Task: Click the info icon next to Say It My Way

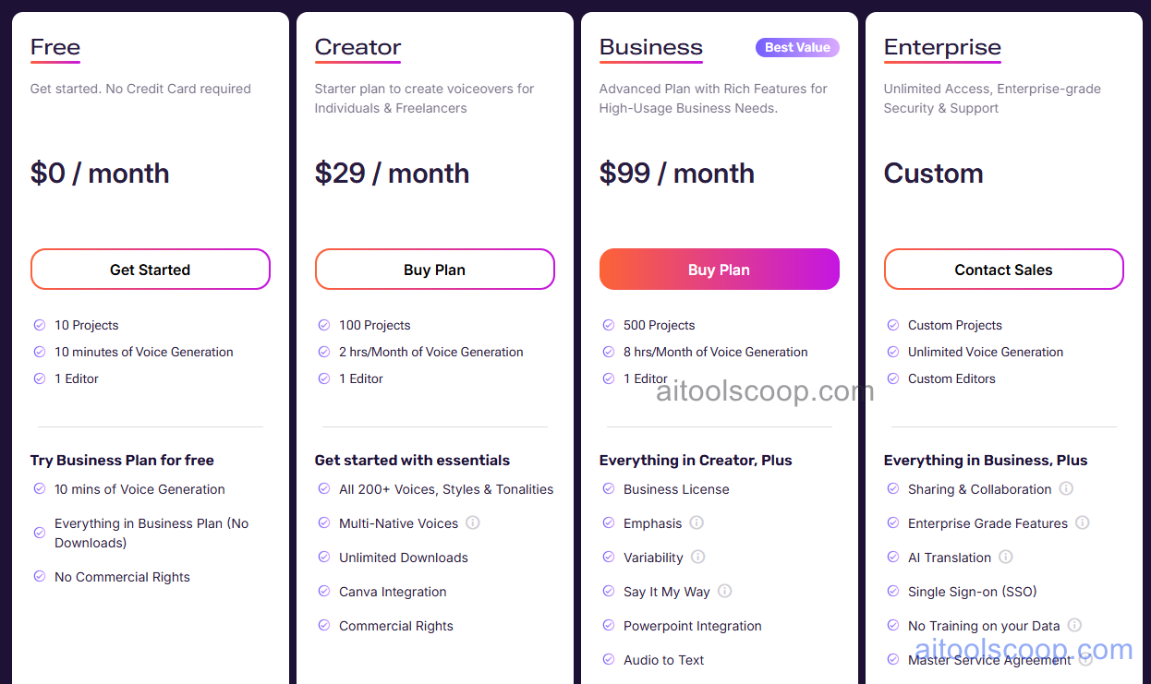Action: click(725, 592)
